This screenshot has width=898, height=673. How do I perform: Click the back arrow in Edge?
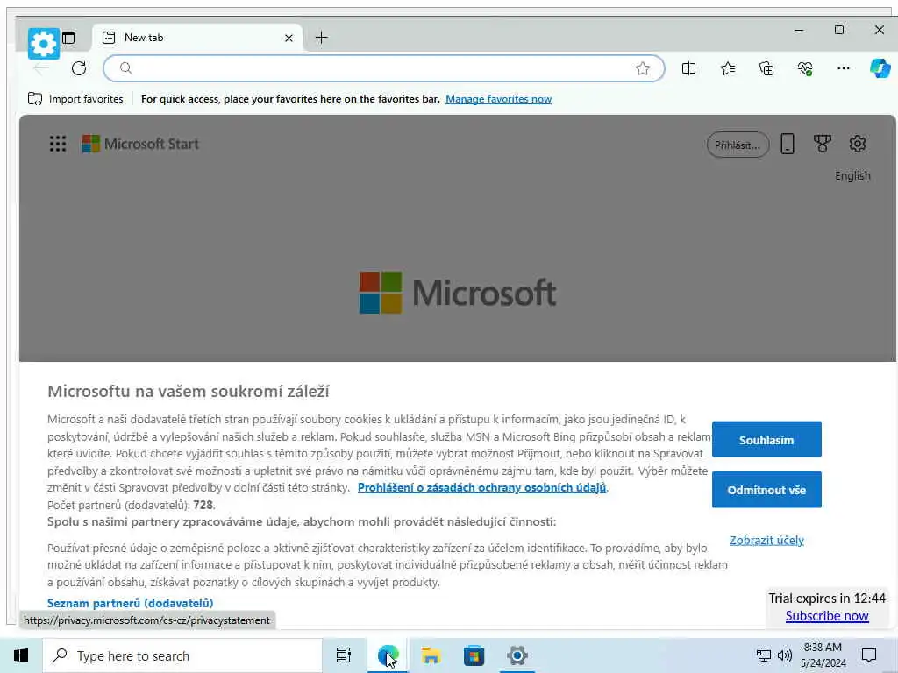click(40, 68)
